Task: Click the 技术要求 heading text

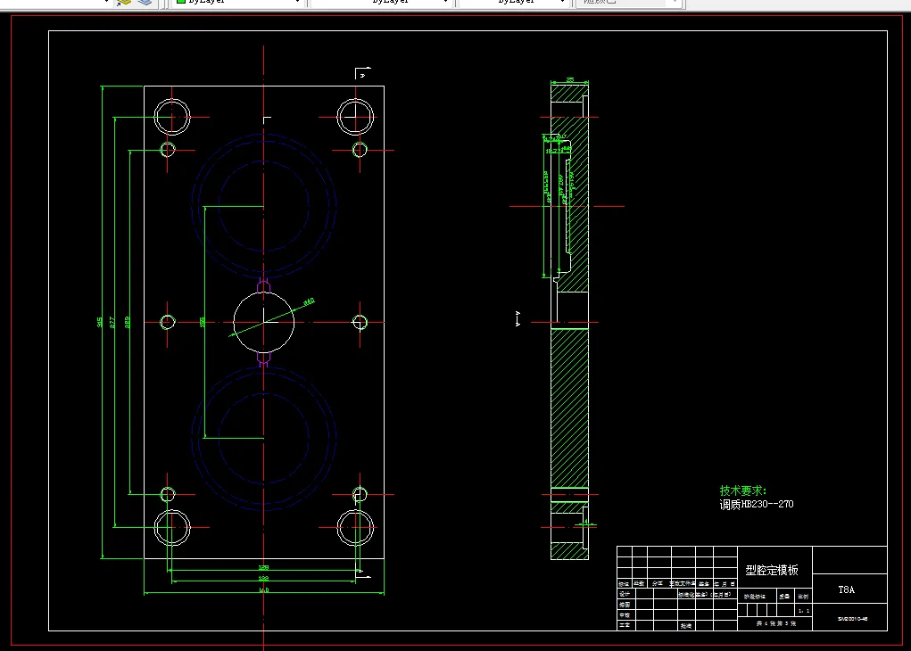Action: pyautogui.click(x=742, y=490)
